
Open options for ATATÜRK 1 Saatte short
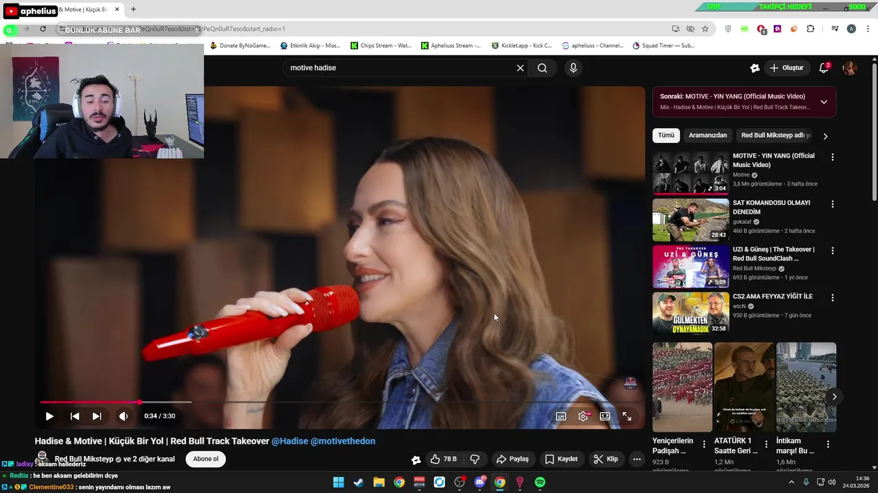(x=766, y=444)
